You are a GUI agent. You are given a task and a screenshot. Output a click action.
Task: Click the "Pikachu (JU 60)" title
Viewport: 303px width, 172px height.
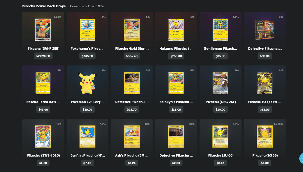pyautogui.click(x=221, y=155)
